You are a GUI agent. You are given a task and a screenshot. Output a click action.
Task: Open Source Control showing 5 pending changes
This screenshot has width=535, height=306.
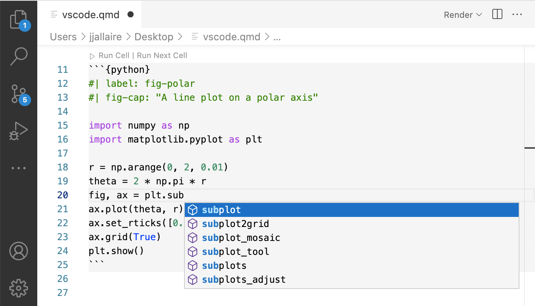18,93
